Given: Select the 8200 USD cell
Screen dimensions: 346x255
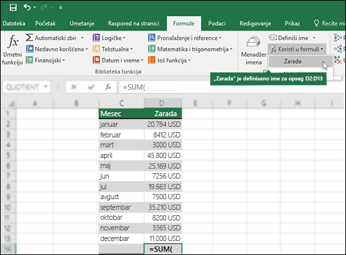Looking at the screenshot, I should [x=163, y=218].
